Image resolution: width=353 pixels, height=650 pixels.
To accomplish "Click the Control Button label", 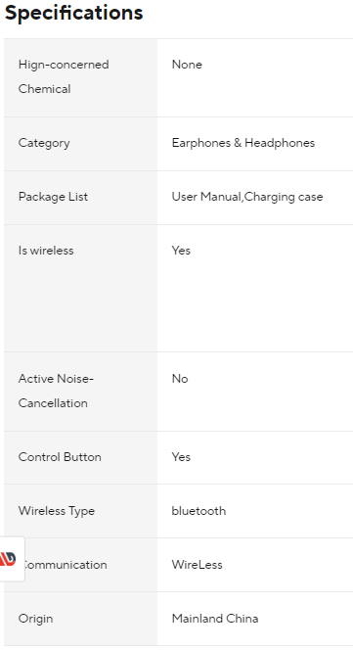I will [x=60, y=457].
